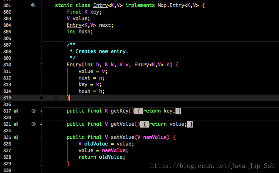Click the 'Creates new entry.' comment text

[x=102, y=52]
